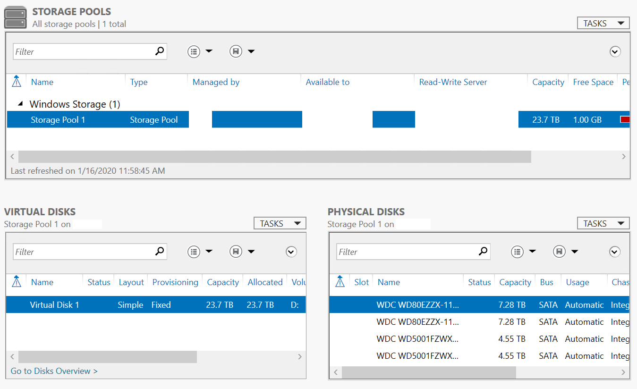Click the search icon in Virtual Disks filter
Viewport: 637px width, 389px height.
(160, 252)
